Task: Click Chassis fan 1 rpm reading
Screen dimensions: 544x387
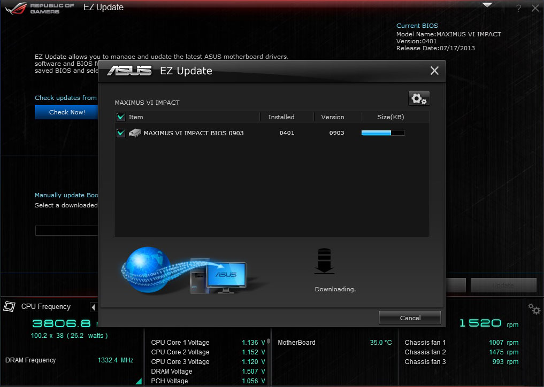Action: [503, 343]
